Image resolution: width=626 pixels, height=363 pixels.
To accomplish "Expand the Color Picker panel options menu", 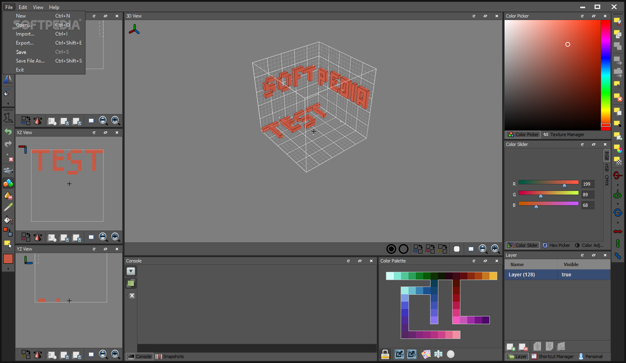I will coord(582,16).
